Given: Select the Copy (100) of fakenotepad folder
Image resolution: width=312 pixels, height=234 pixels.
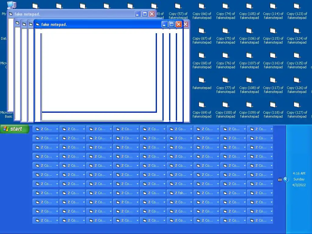Looking at the screenshot, I should click(225, 110).
